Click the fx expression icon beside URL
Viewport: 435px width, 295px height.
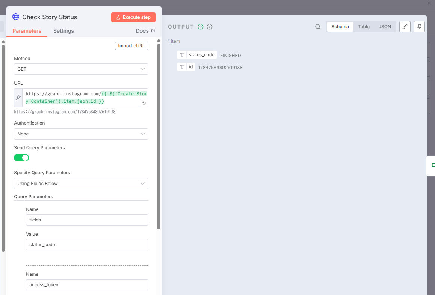click(x=18, y=98)
